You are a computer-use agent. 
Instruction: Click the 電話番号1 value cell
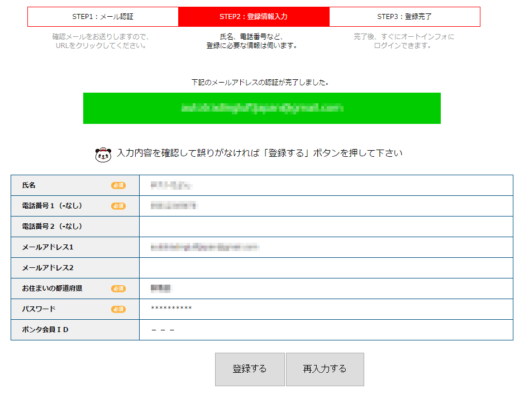[326, 206]
